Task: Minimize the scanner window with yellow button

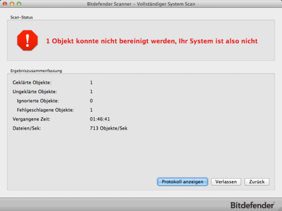Action: [x=12, y=4]
